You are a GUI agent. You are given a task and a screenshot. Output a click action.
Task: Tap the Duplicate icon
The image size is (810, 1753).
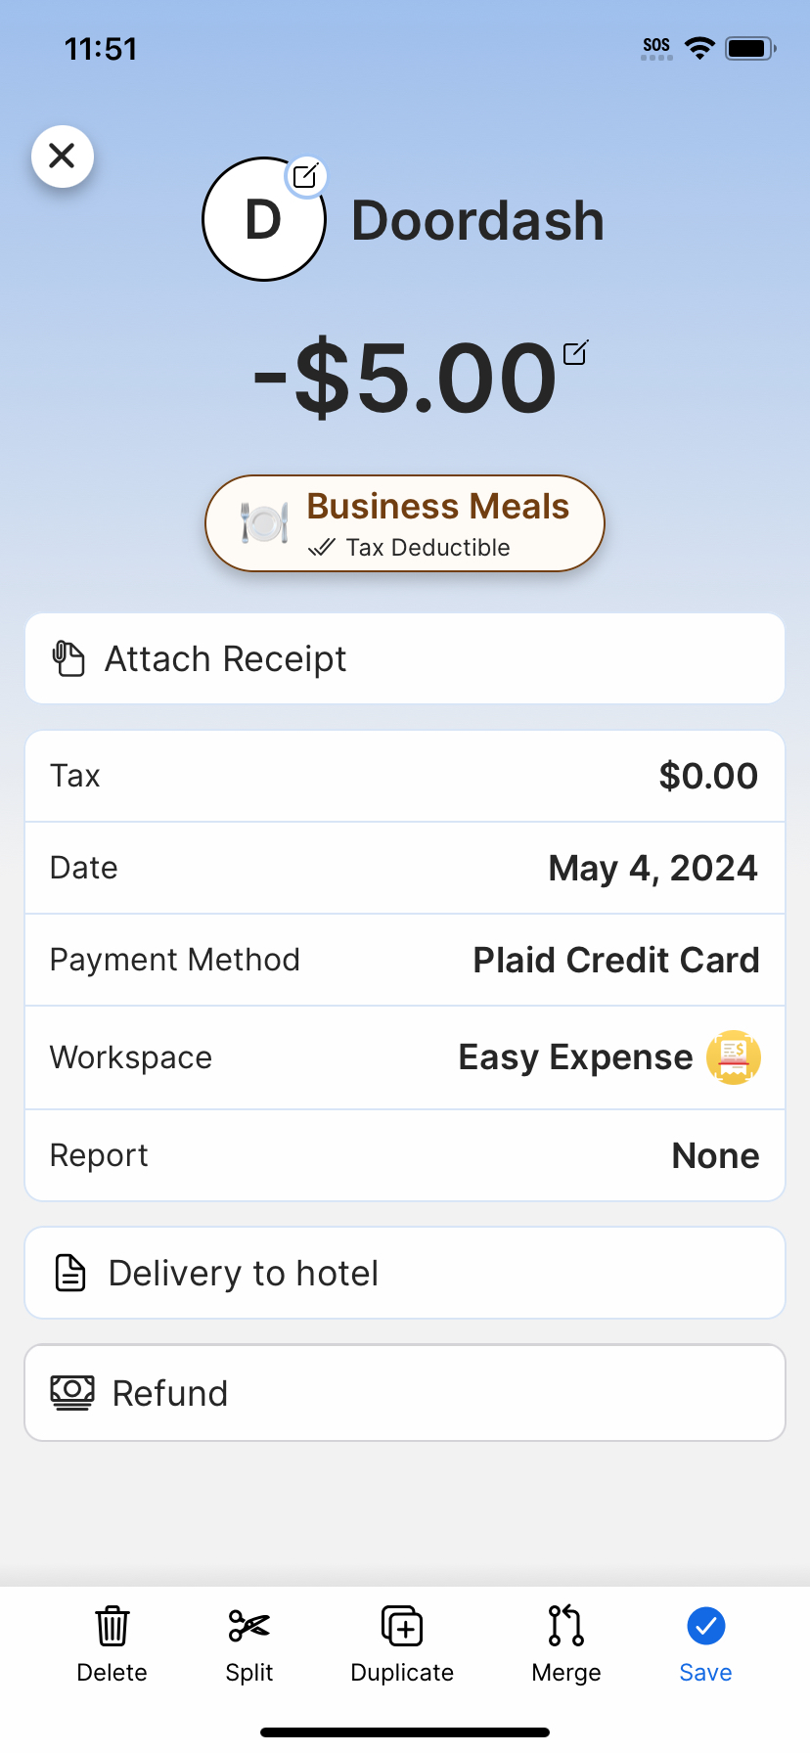pos(402,1626)
